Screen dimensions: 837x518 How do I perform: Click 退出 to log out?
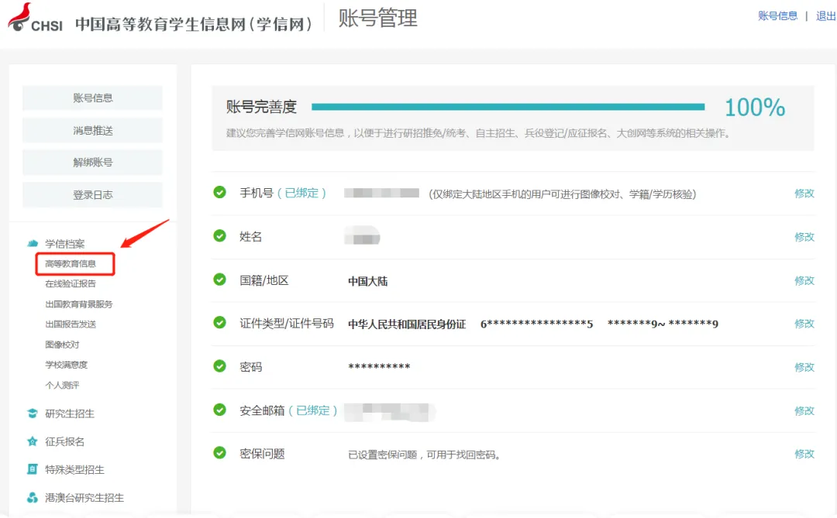tap(825, 16)
